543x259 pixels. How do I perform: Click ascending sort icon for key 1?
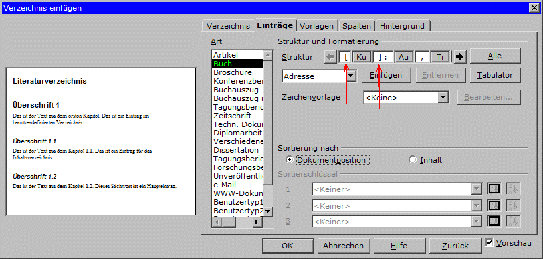tap(494, 189)
